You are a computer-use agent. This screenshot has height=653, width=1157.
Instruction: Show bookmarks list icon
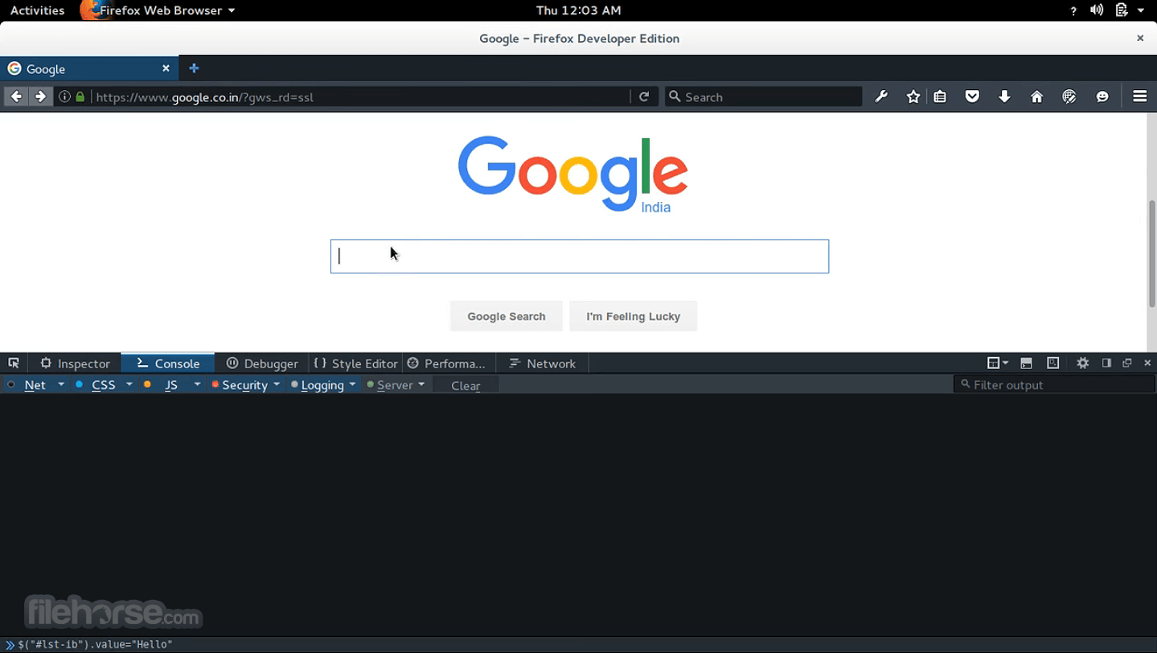click(x=940, y=97)
